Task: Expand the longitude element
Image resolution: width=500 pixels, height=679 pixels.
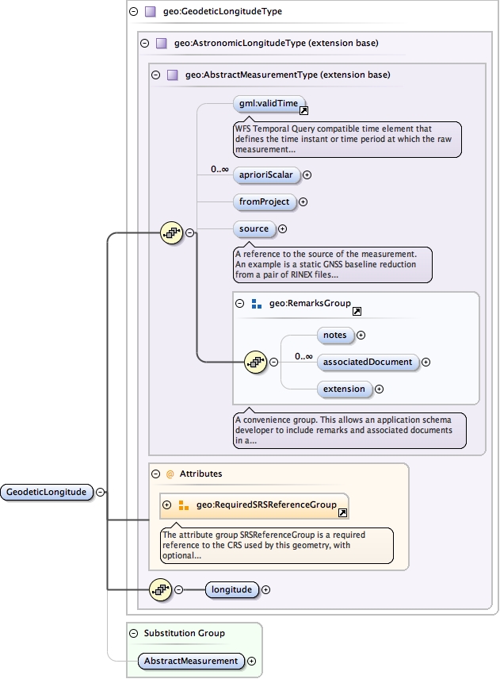Action: [266, 590]
